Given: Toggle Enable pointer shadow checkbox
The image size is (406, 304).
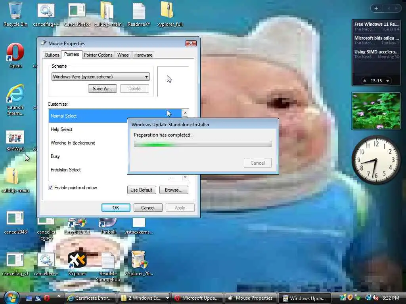Looking at the screenshot, I should pos(50,188).
